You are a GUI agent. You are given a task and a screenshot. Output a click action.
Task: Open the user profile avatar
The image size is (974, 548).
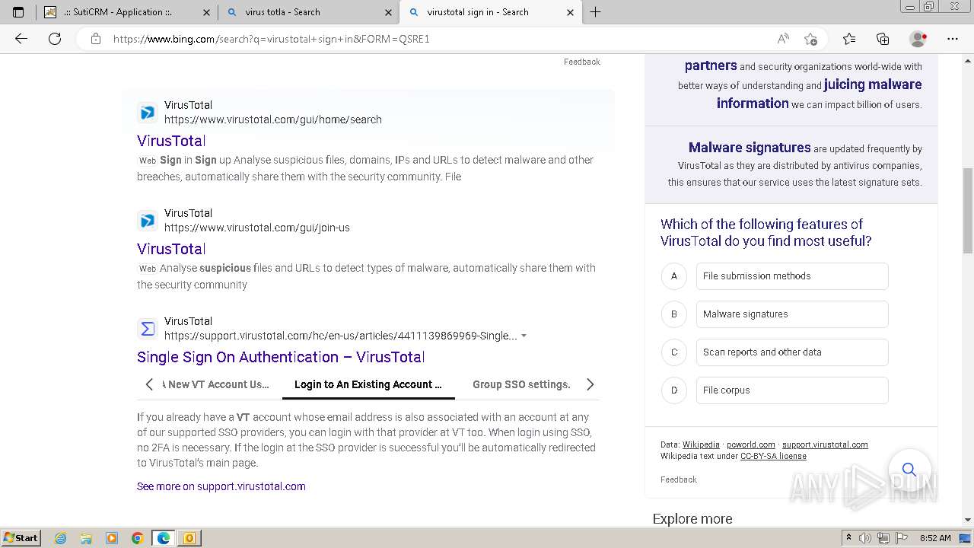[x=918, y=39]
